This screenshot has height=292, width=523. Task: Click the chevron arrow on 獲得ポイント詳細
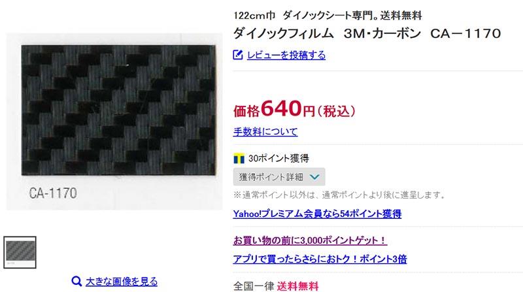tap(314, 177)
